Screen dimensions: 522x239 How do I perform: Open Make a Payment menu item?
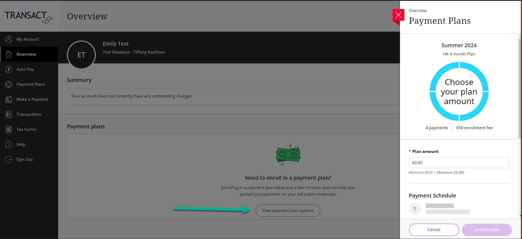click(x=29, y=99)
